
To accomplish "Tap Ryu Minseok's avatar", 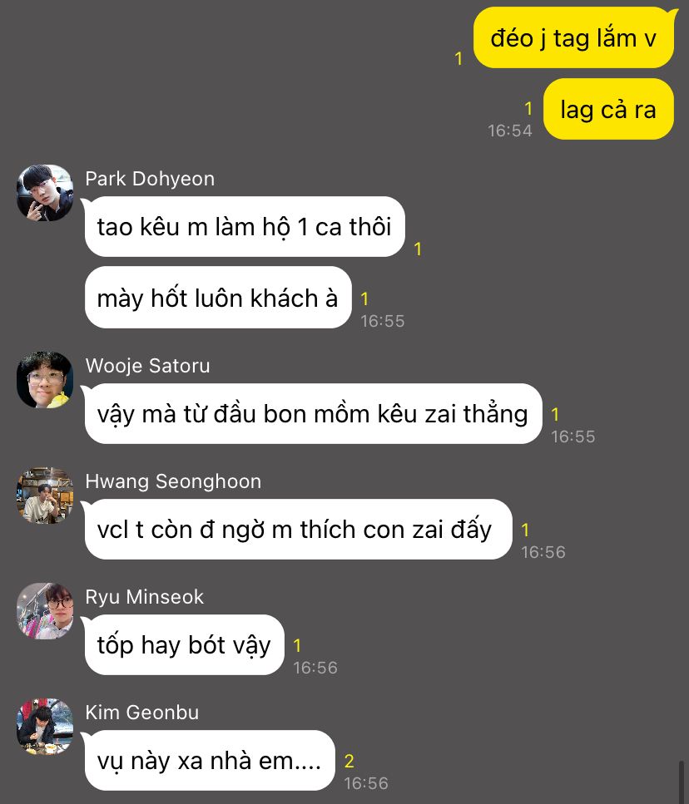I will pyautogui.click(x=45, y=611).
